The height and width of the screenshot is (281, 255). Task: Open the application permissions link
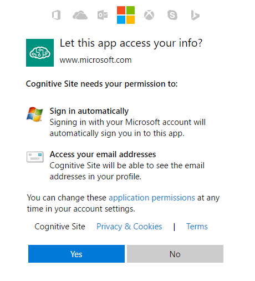pyautogui.click(x=152, y=198)
